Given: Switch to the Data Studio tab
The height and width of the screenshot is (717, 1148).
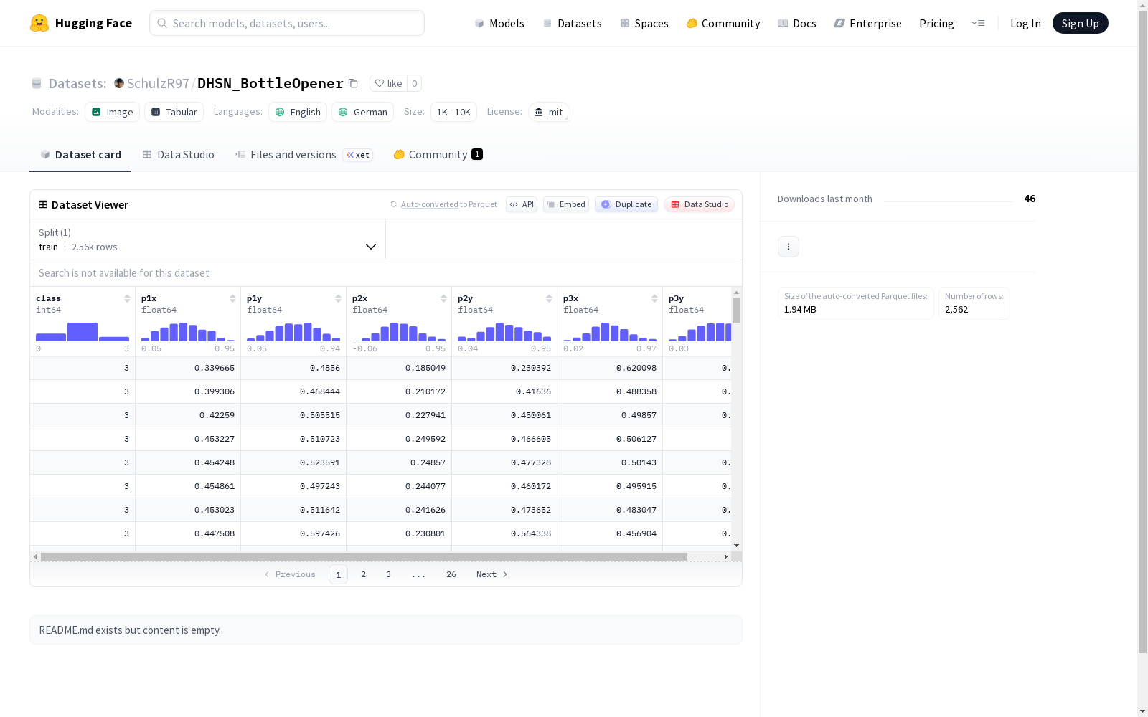Looking at the screenshot, I should [x=179, y=155].
